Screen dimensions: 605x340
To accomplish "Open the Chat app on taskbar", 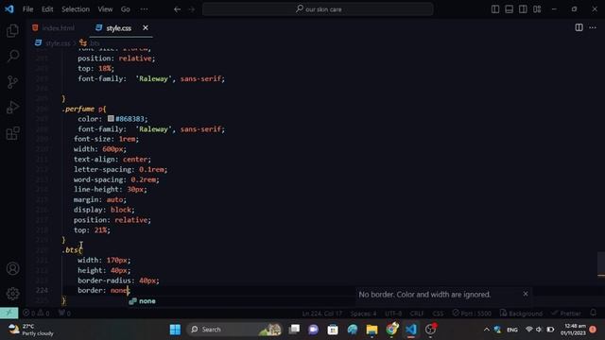I will (313, 330).
